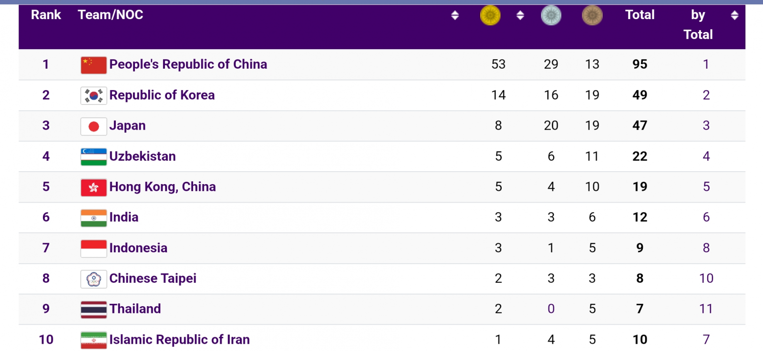Click the Hong Kong flag icon
Screen dimensions: 763x351
point(93,187)
